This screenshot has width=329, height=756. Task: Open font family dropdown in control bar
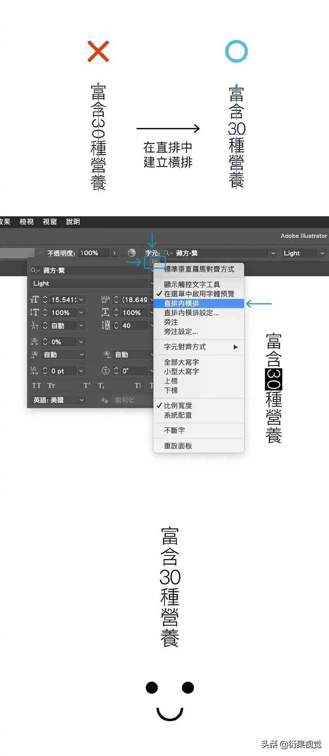click(x=273, y=253)
